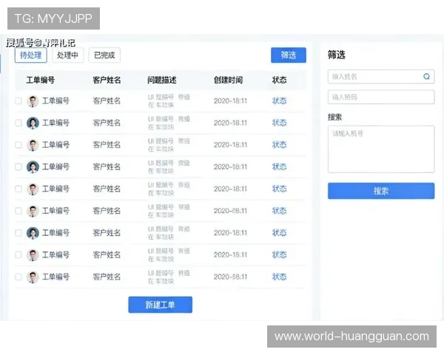
Task: Click the blue 搜索 button in the filter panel
Action: point(381,191)
